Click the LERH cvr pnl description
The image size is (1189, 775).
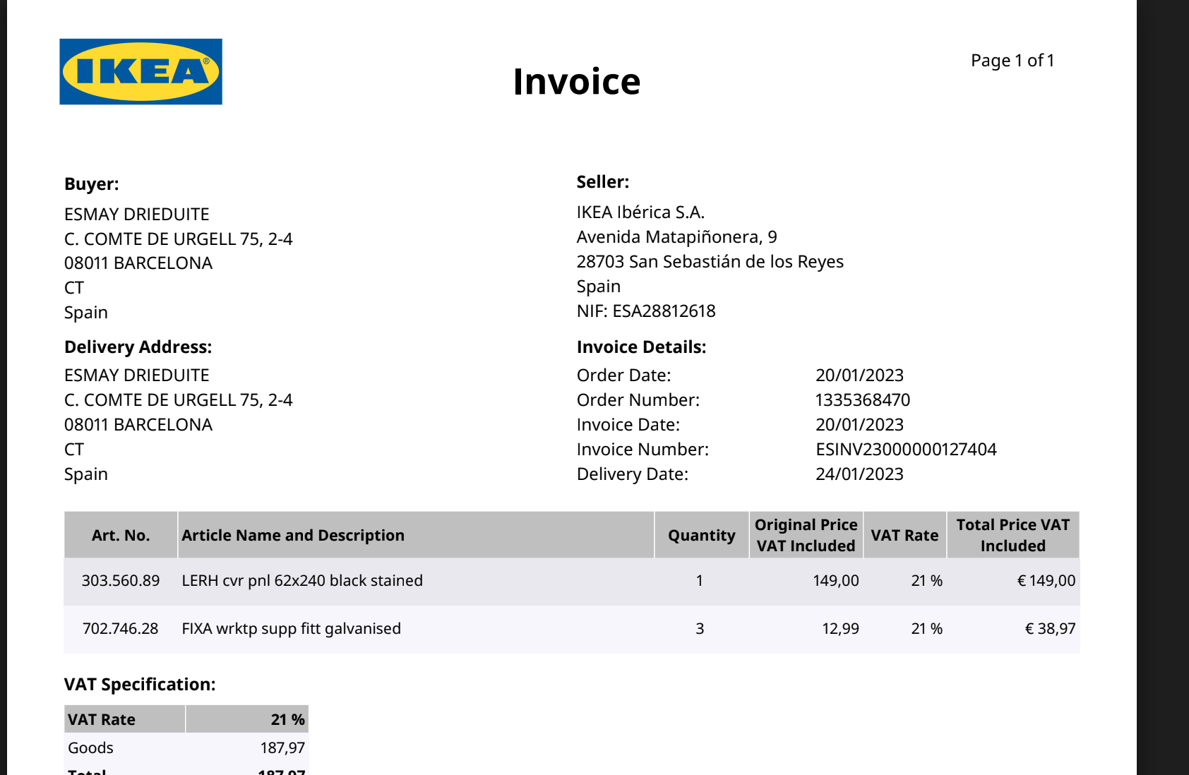(302, 581)
